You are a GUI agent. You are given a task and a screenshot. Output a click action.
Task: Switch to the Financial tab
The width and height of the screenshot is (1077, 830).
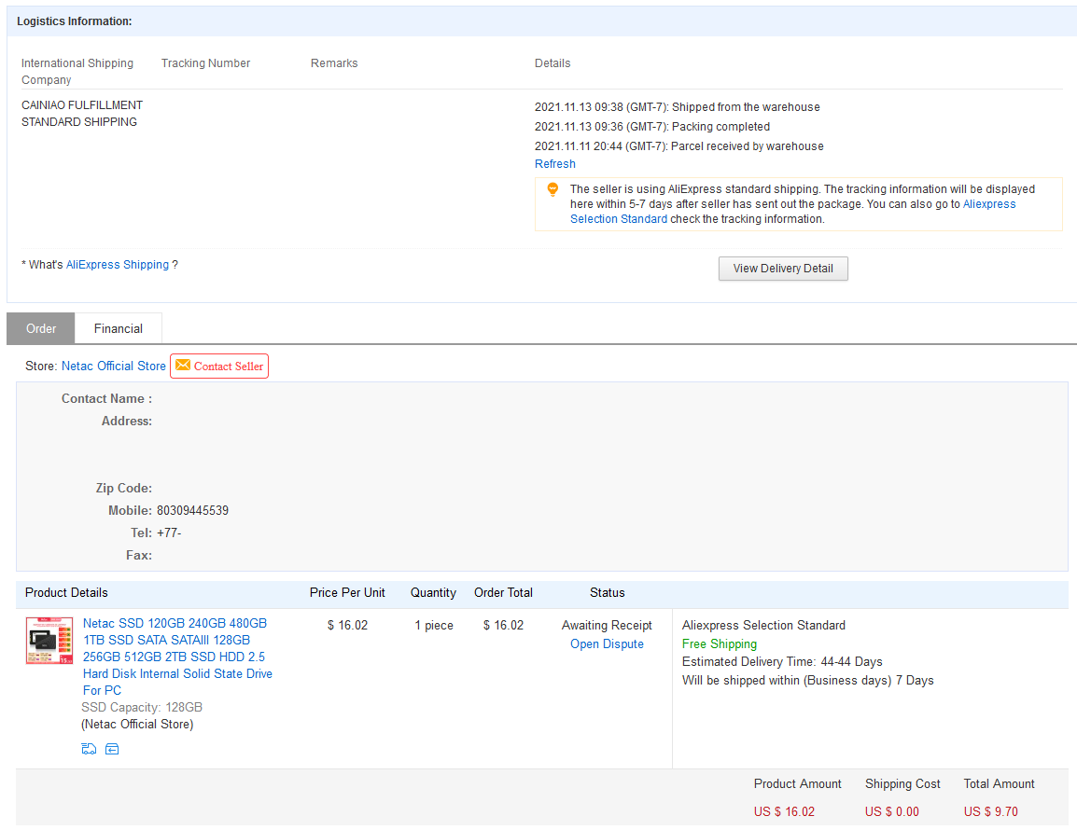click(x=119, y=328)
